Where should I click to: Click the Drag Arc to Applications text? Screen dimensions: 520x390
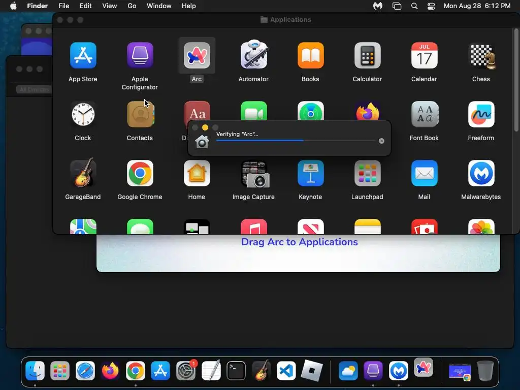[300, 242]
